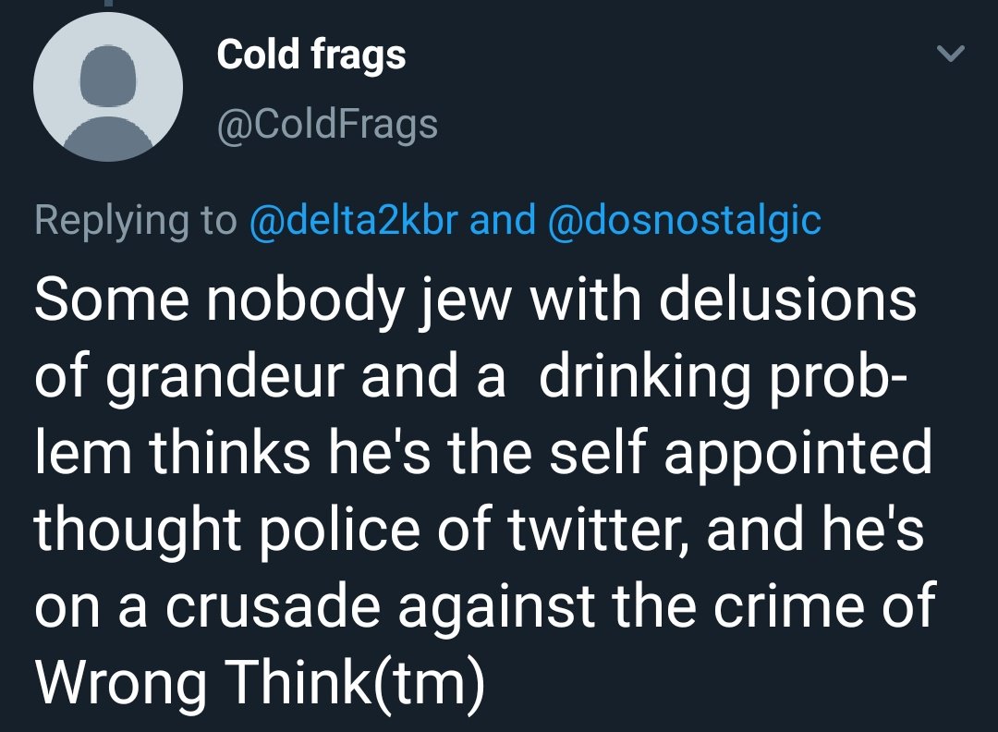Open the Cold frags display name profile
The image size is (998, 732).
pos(311,56)
